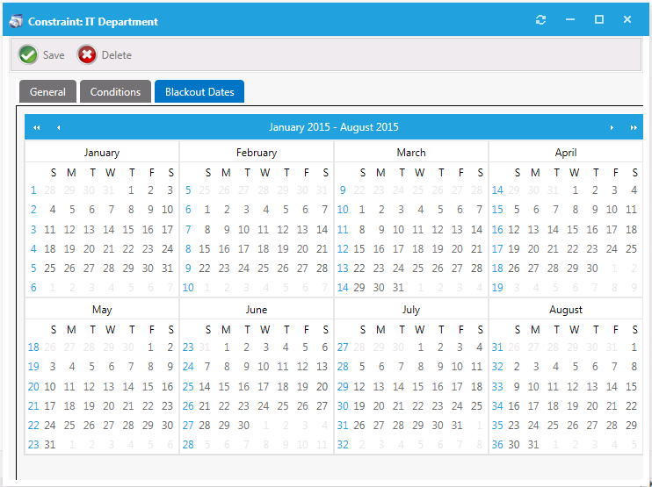Click the red Delete X icon
The image size is (652, 487).
(87, 55)
